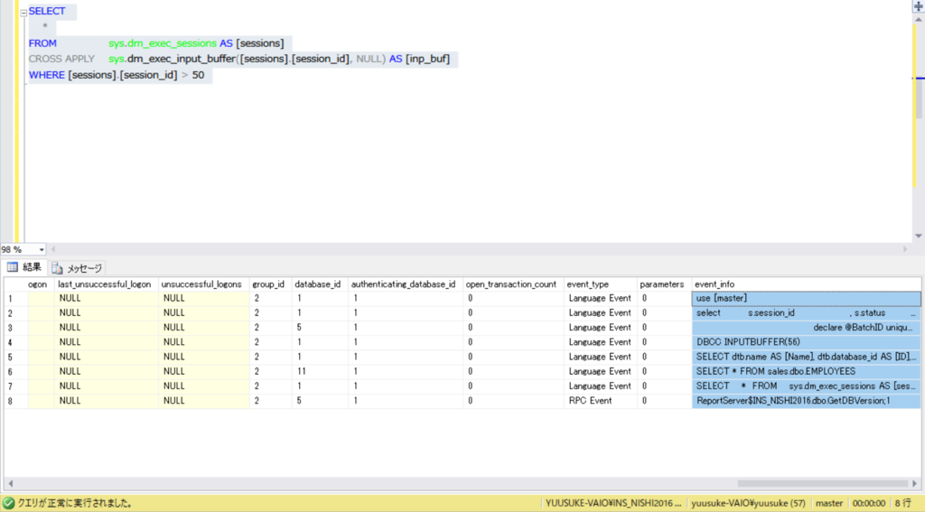Click the server name YUUSUKE-VAIO¥INS_NISHI2016 in status bar
The width and height of the screenshot is (925, 512).
click(613, 503)
